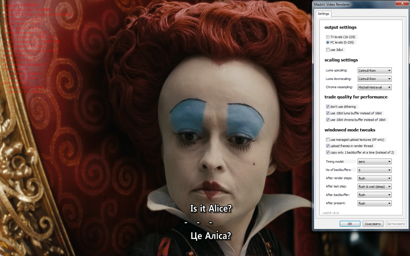Toggle upload frames in render thread
This screenshot has width=410, height=256.
[x=328, y=146]
